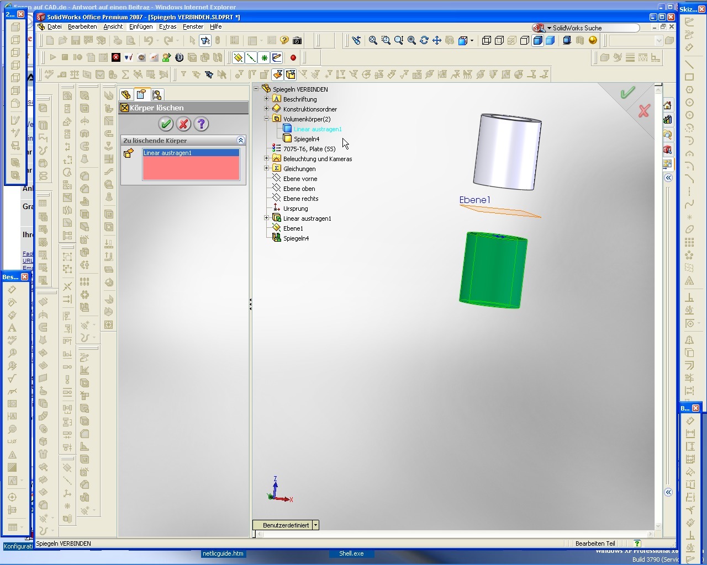The image size is (707, 565).
Task: Collapse Zu löschende Körper section
Action: tap(241, 141)
